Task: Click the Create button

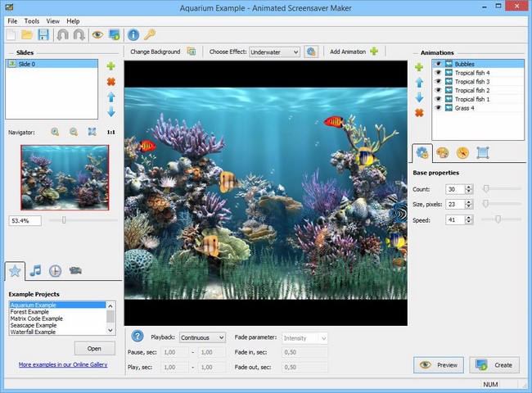Action: click(x=494, y=365)
